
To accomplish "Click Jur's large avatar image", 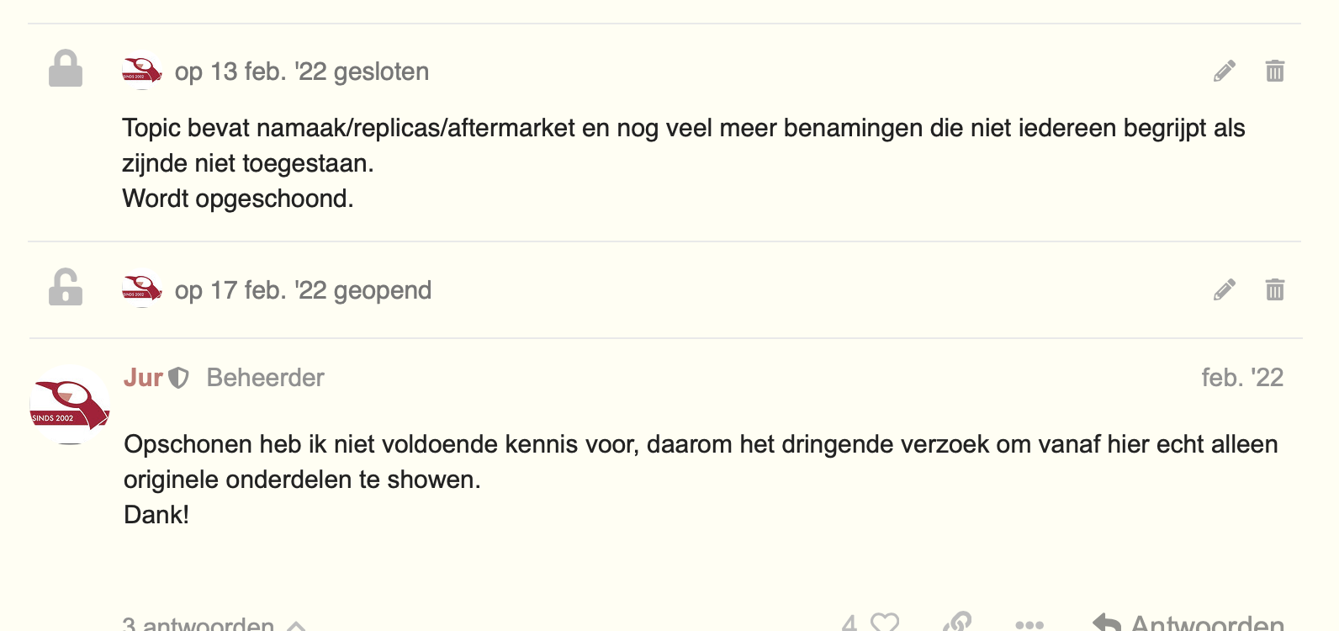I will (70, 405).
